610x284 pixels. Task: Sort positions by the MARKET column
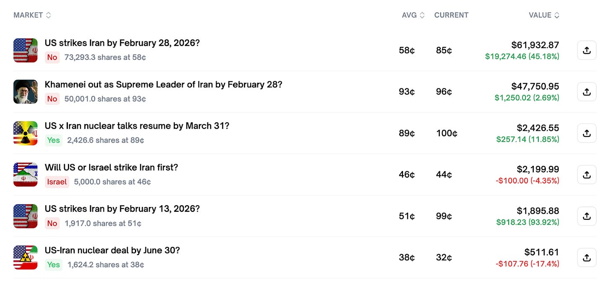coord(32,15)
